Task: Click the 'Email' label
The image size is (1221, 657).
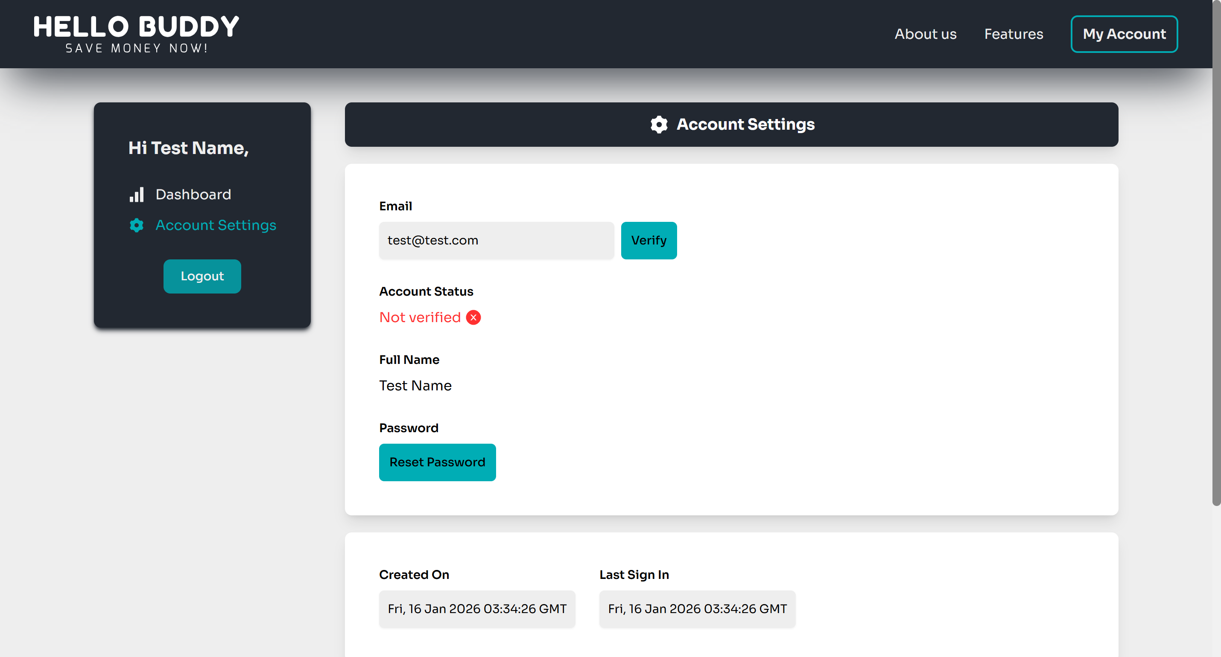Action: pos(395,206)
